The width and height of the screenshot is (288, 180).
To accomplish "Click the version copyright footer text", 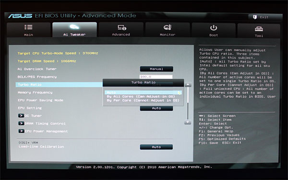I will (144, 167).
